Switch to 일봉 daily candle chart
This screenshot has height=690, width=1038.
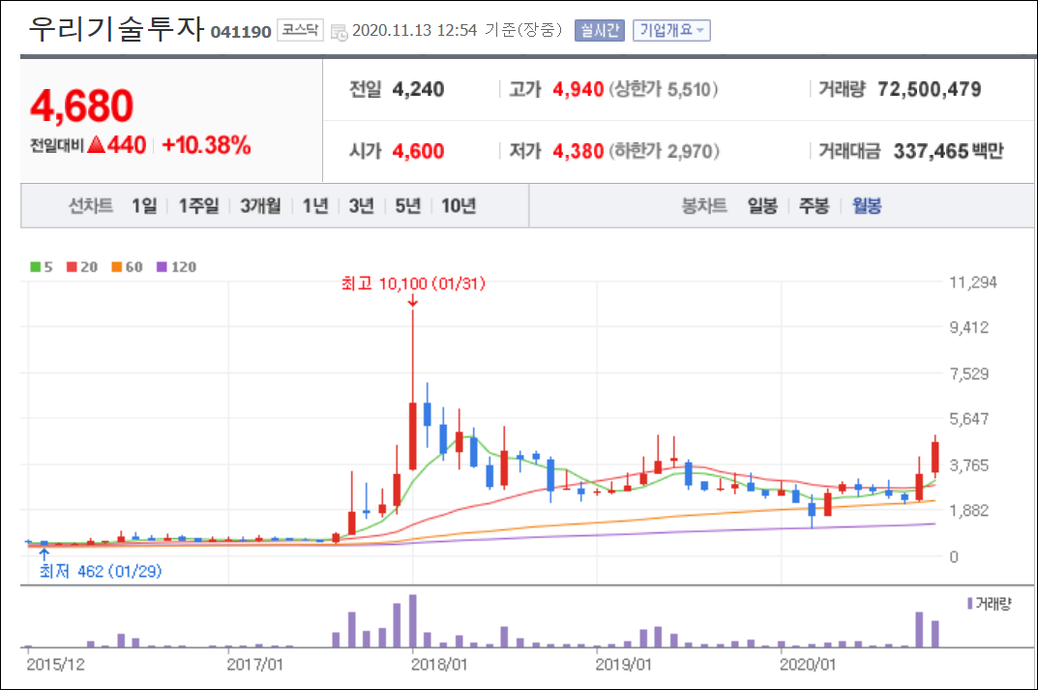pos(762,206)
